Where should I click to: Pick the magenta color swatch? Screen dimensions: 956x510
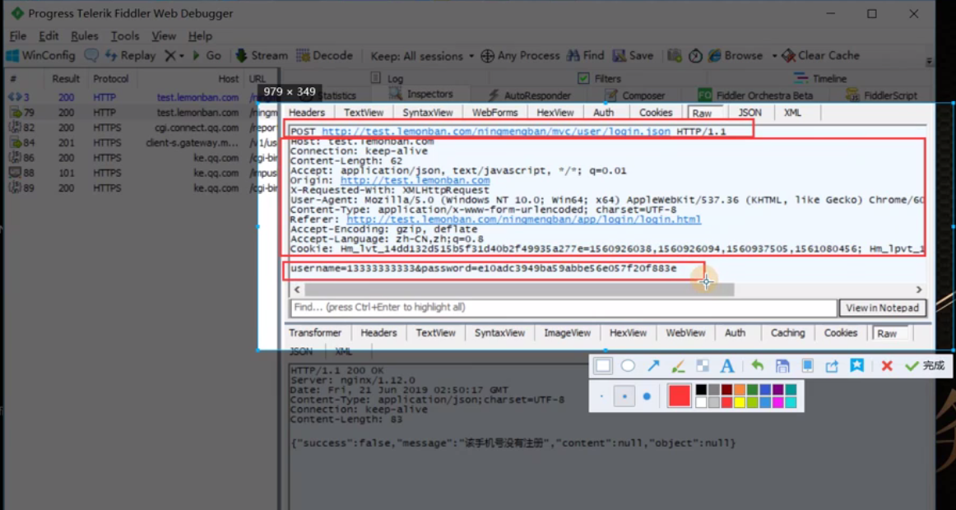coord(777,402)
